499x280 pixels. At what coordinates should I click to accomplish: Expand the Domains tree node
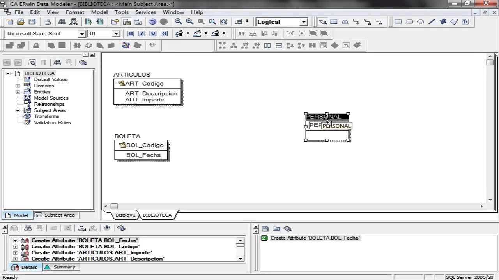pos(18,86)
